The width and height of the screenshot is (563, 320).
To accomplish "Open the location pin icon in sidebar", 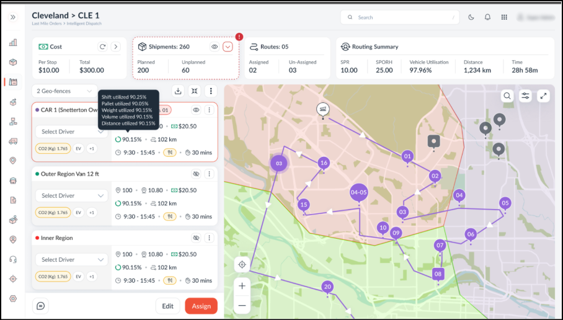I will (x=13, y=161).
